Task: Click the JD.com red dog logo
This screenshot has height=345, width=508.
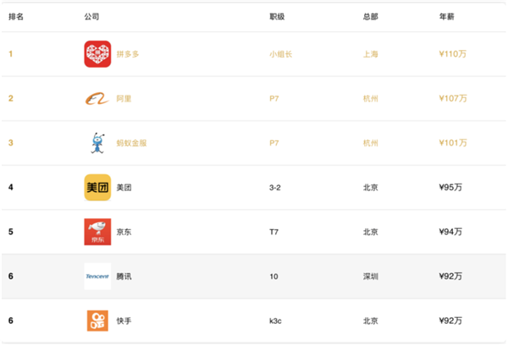Action: coord(97,232)
